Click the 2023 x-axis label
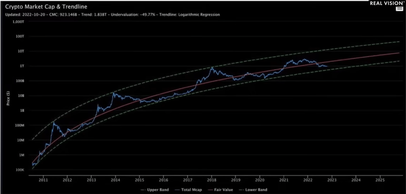Viewport: 406px width, 194px height. pyautogui.click(x=332, y=179)
